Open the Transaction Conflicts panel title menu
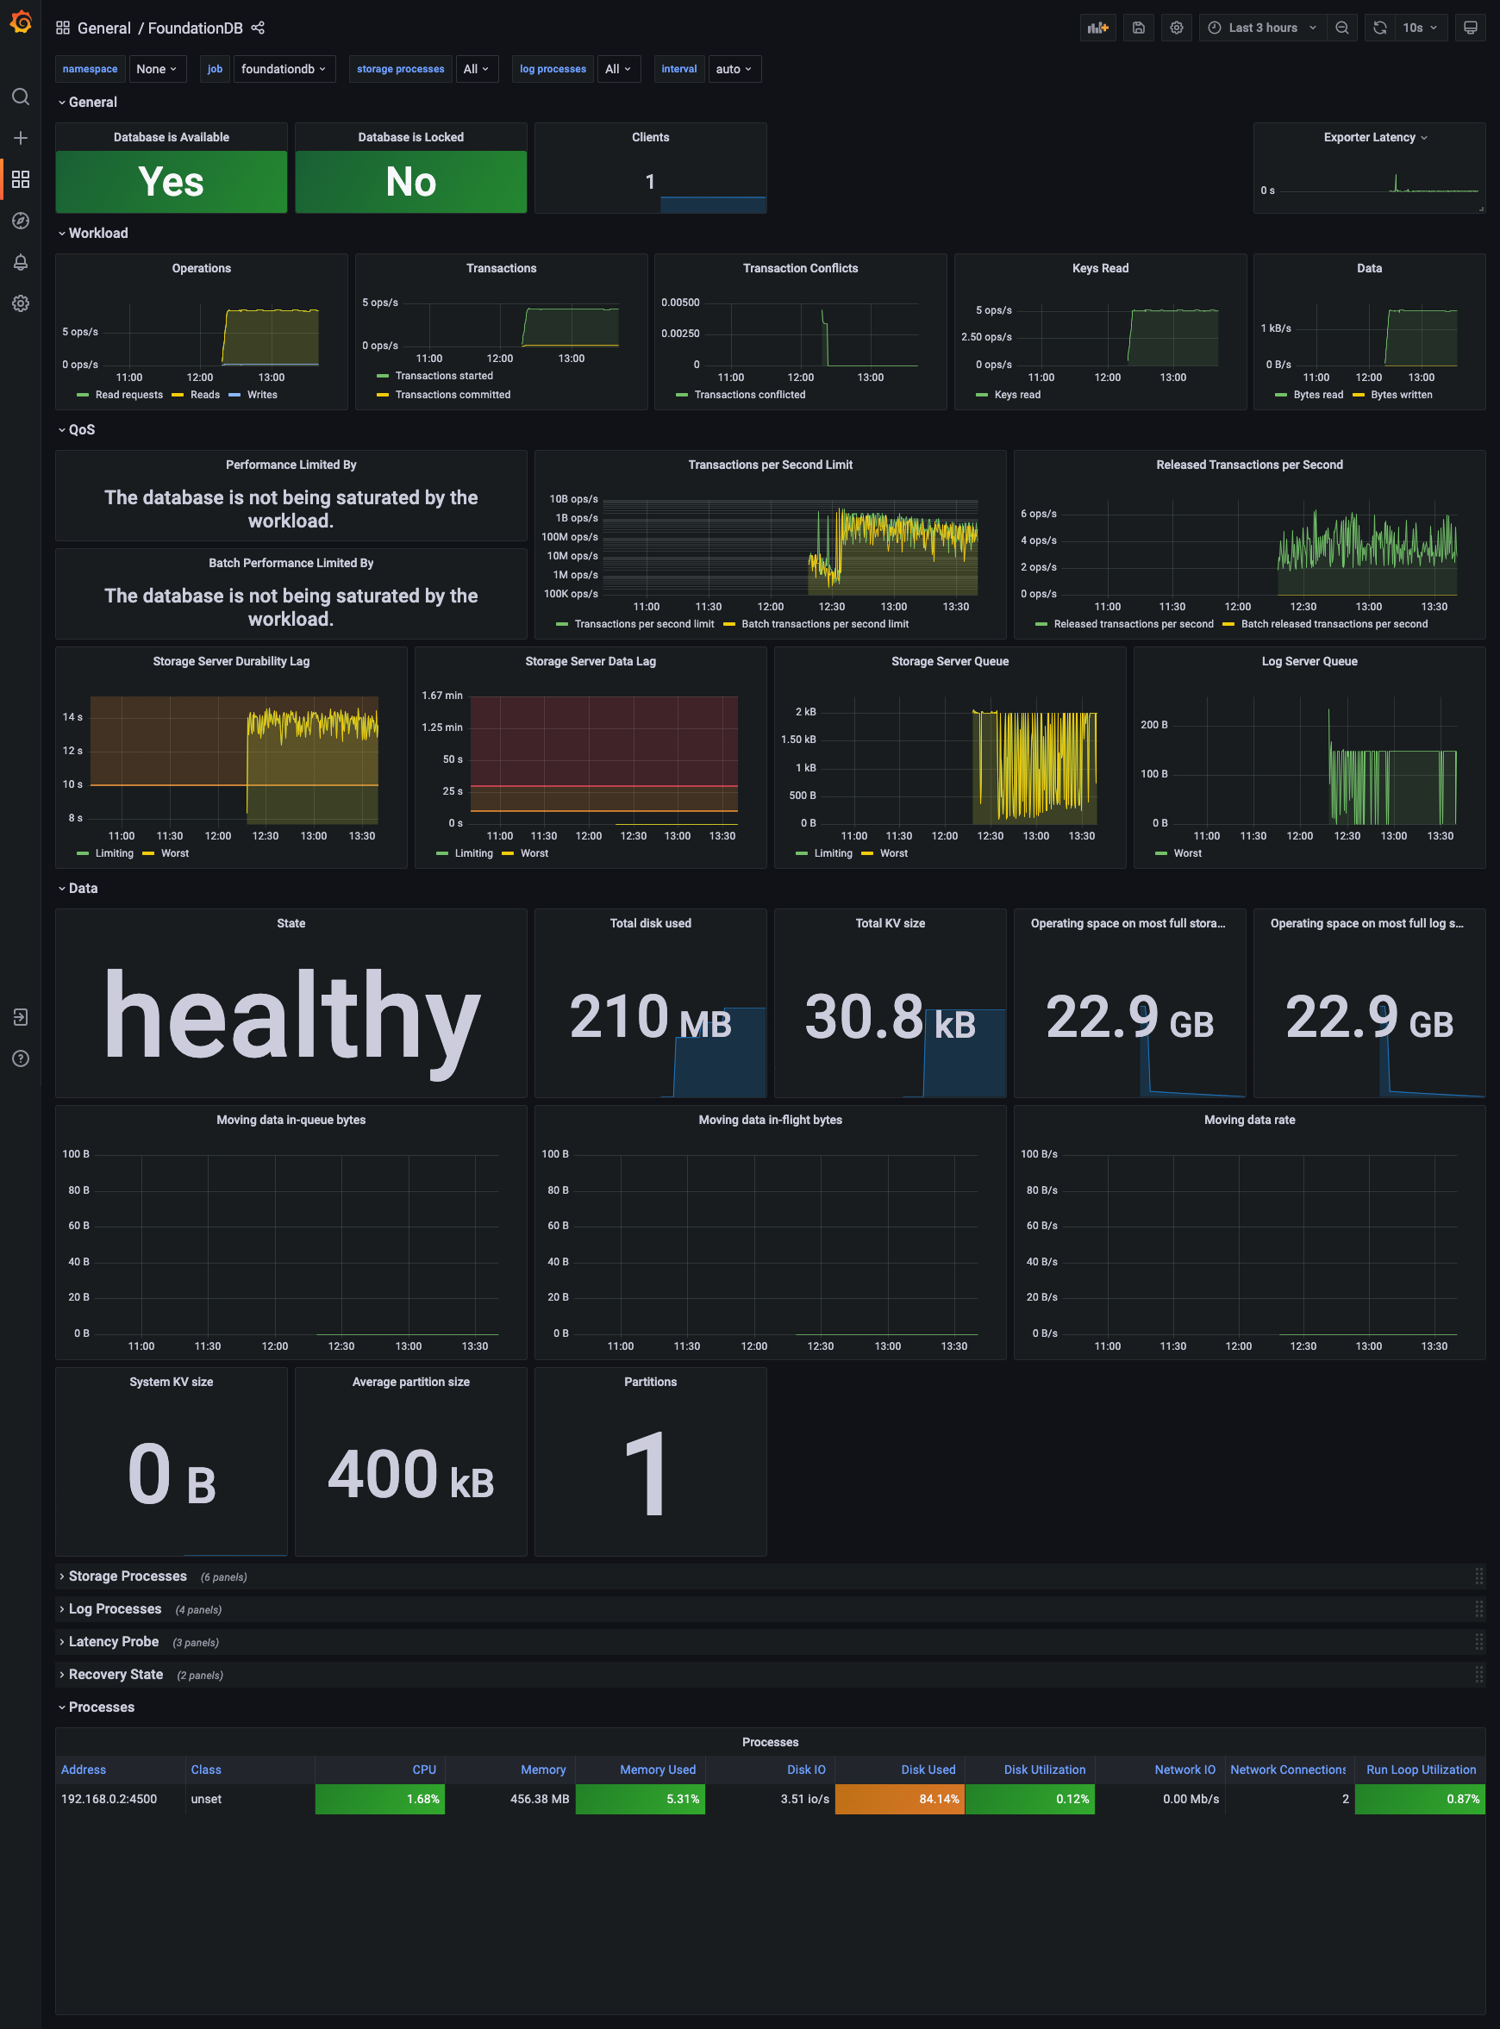Image resolution: width=1500 pixels, height=2029 pixels. tap(800, 268)
